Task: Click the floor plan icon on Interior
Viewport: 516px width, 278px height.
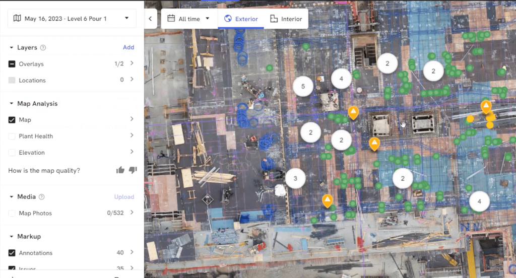Action: pos(274,19)
